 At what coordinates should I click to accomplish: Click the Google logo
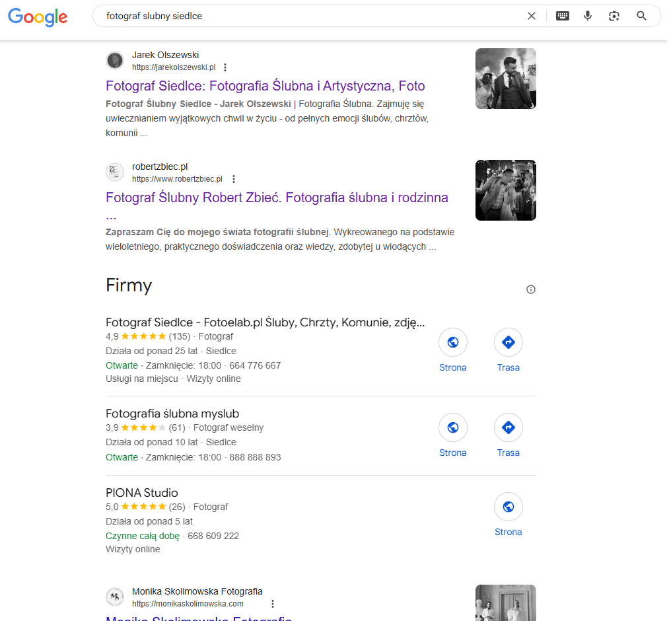[x=38, y=17]
